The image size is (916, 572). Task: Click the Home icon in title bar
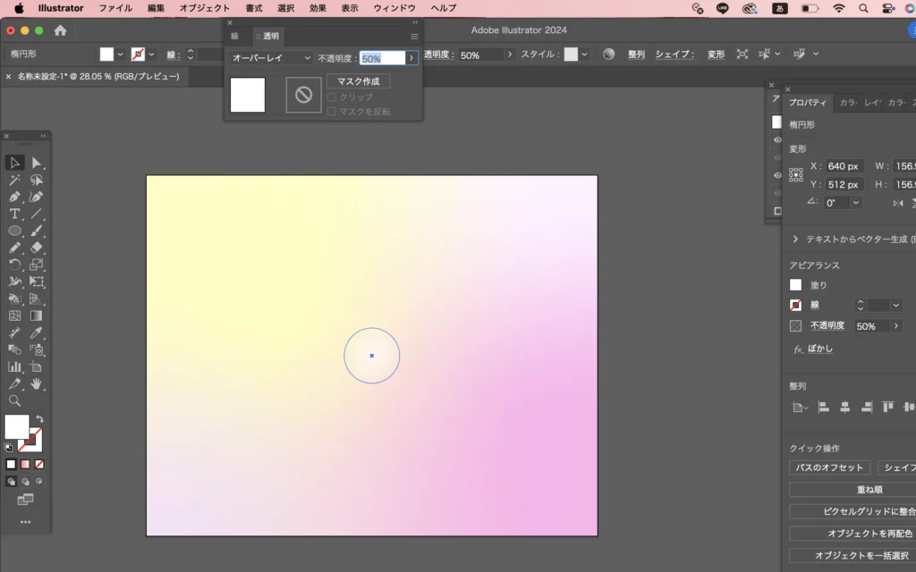coord(61,30)
